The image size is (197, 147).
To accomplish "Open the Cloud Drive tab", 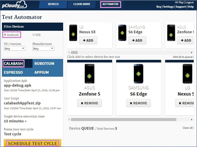I will tap(82, 4).
